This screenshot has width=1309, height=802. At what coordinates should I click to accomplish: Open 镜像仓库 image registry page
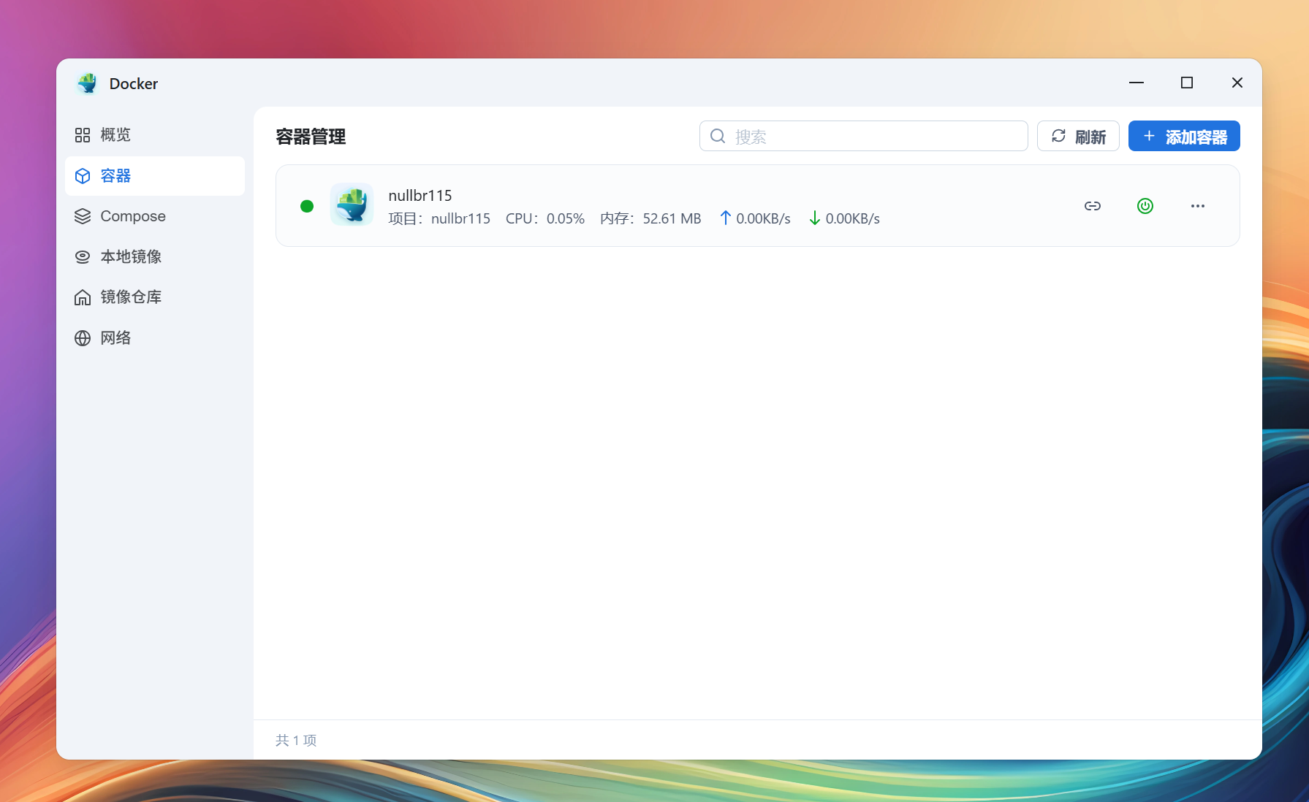click(x=130, y=297)
